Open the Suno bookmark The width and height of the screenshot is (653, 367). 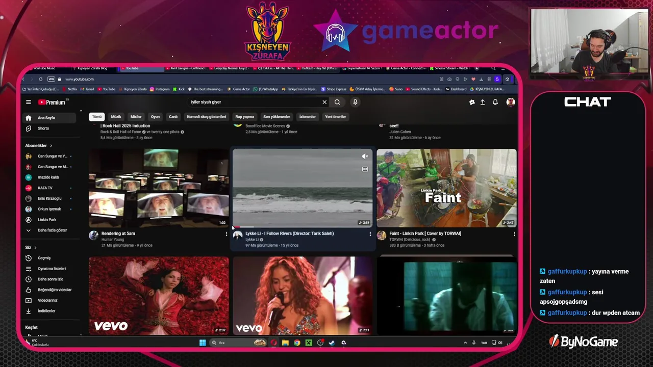pos(396,89)
